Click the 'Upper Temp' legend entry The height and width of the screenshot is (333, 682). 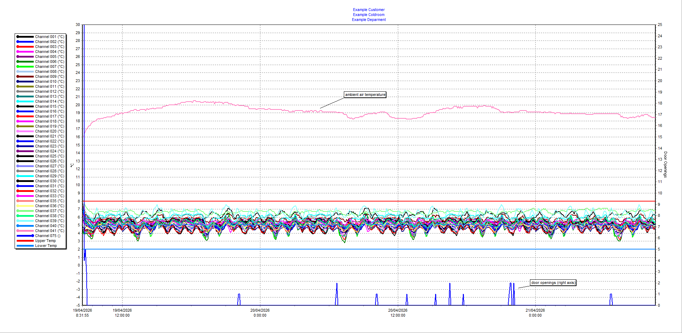point(36,241)
